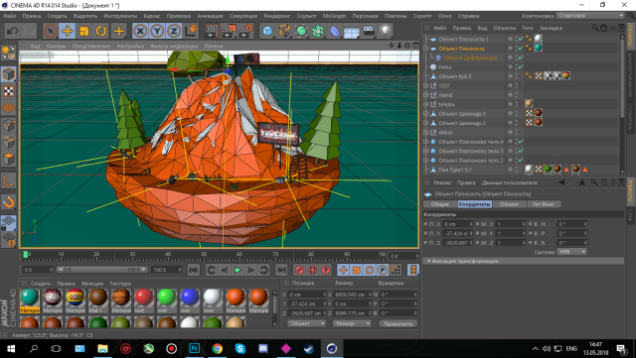This screenshot has height=358, width=636.
Task: Enable the magnet Snap tool
Action: pyautogui.click(x=9, y=201)
